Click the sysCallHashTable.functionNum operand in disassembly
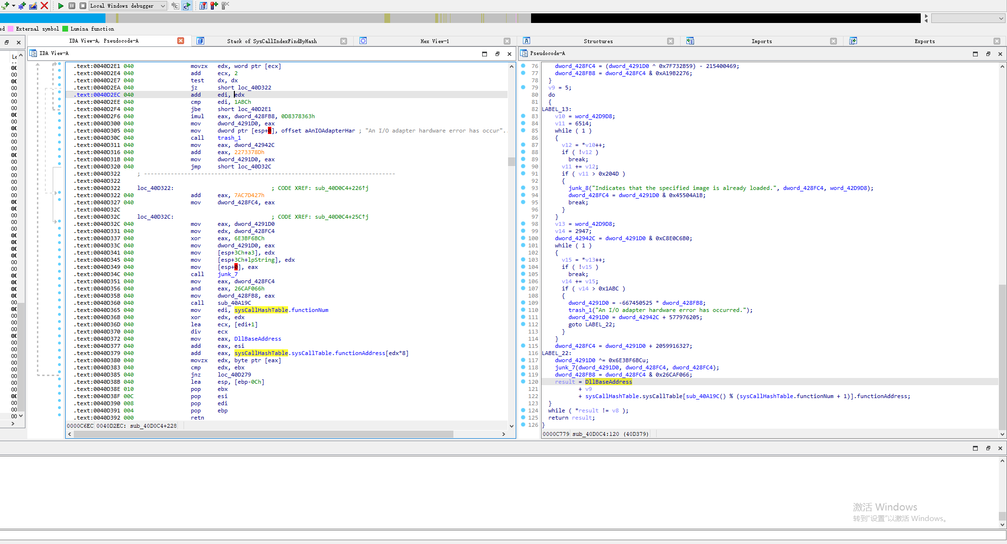The height and width of the screenshot is (544, 1007). (281, 310)
